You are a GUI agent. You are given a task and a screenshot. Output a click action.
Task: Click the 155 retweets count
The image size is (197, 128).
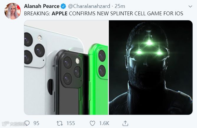(70, 123)
